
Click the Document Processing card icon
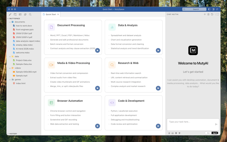pyautogui.click(x=51, y=27)
